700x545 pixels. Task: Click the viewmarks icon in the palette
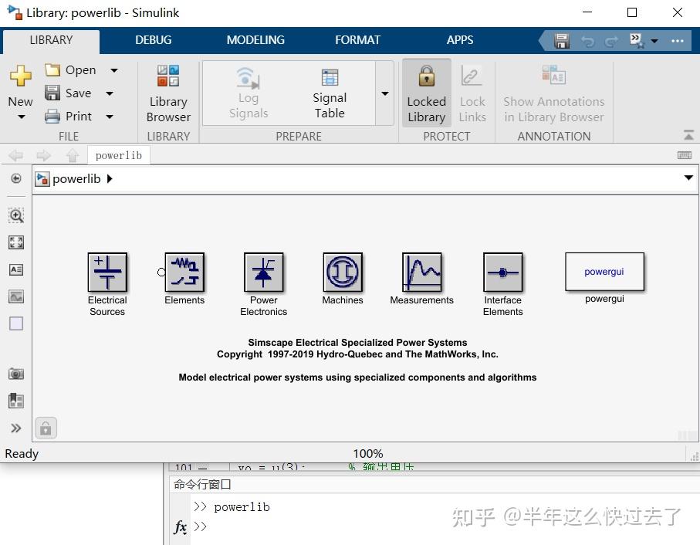coord(16,401)
